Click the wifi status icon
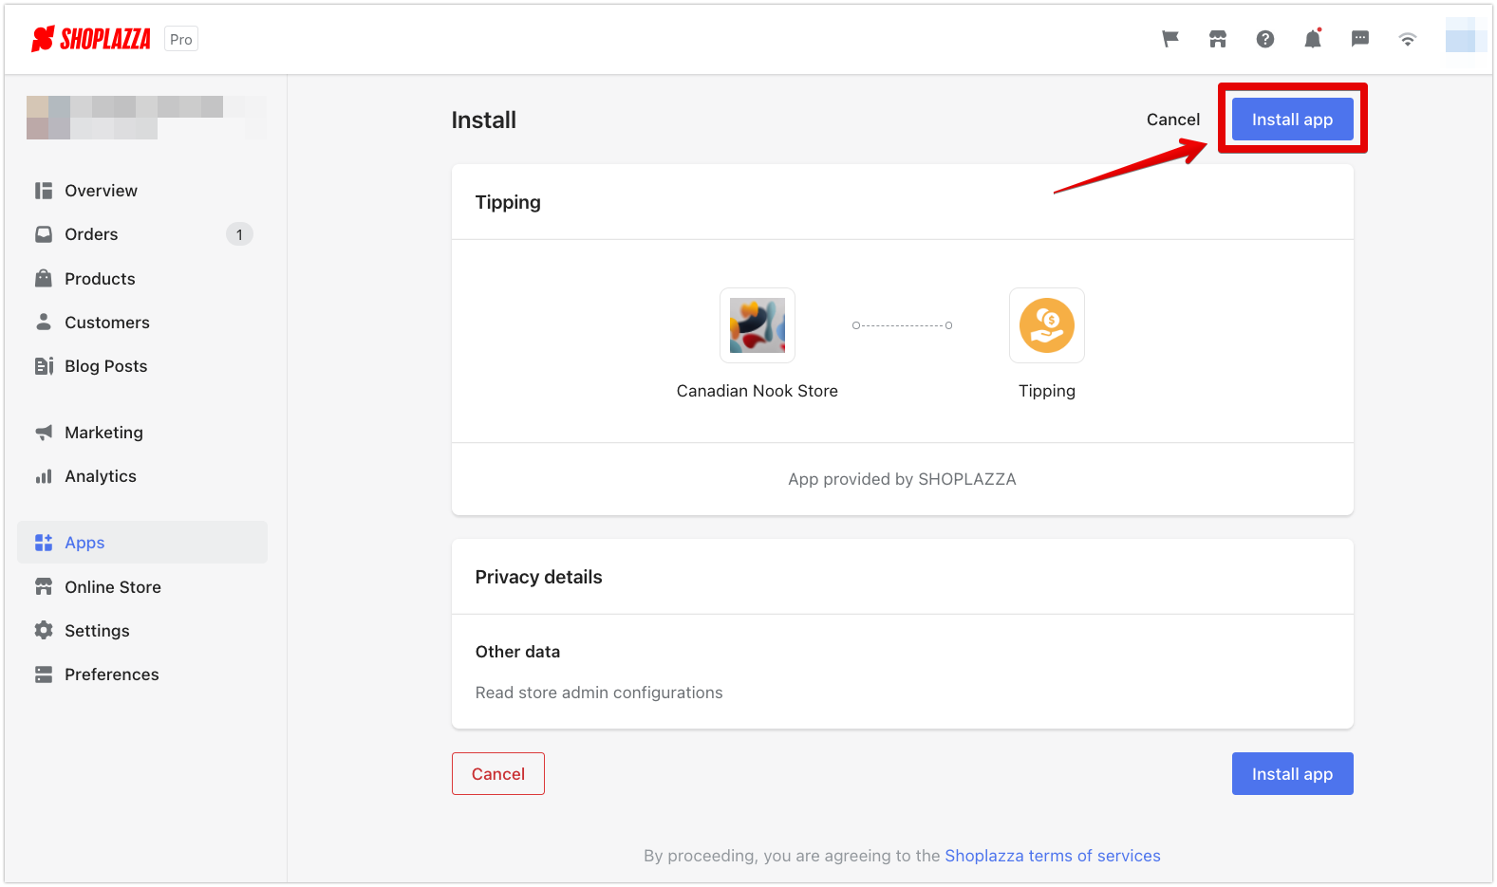 pyautogui.click(x=1408, y=39)
